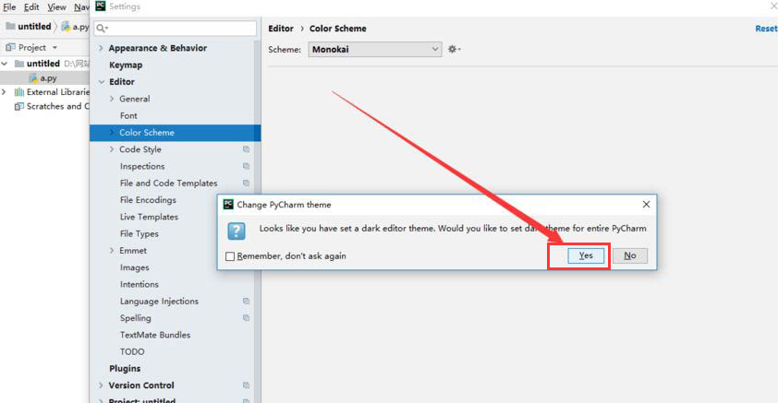Click Editor in settings breadcrumb
The height and width of the screenshot is (403, 778).
point(281,29)
